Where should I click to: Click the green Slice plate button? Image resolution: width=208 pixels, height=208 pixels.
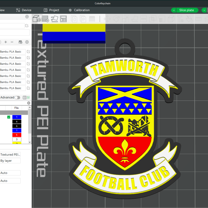pos(187,10)
